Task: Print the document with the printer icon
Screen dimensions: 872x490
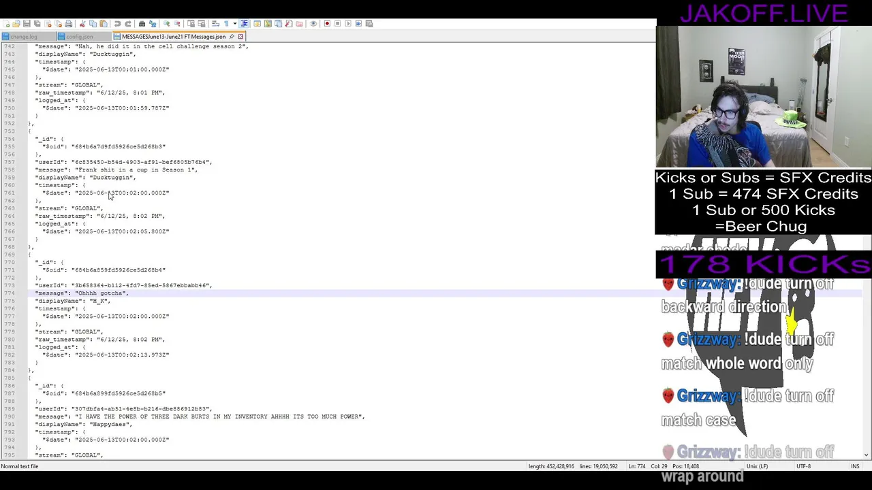Action: click(69, 23)
